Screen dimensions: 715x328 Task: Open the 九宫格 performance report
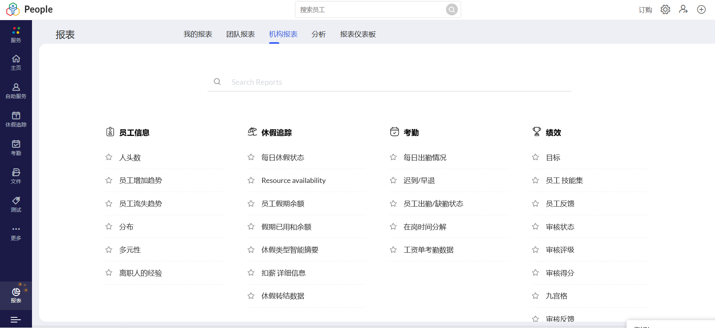(x=557, y=296)
